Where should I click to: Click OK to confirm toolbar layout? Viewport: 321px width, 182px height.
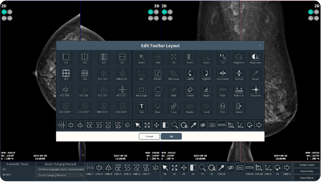171,136
